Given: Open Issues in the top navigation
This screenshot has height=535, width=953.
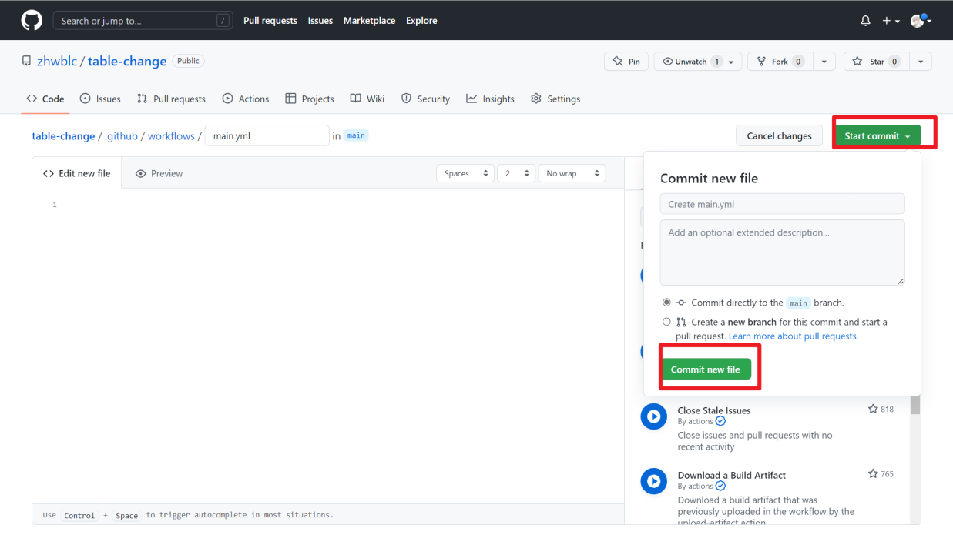Looking at the screenshot, I should [x=320, y=21].
